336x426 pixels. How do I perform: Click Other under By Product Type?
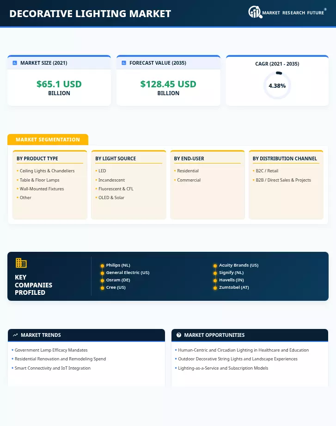click(x=25, y=197)
